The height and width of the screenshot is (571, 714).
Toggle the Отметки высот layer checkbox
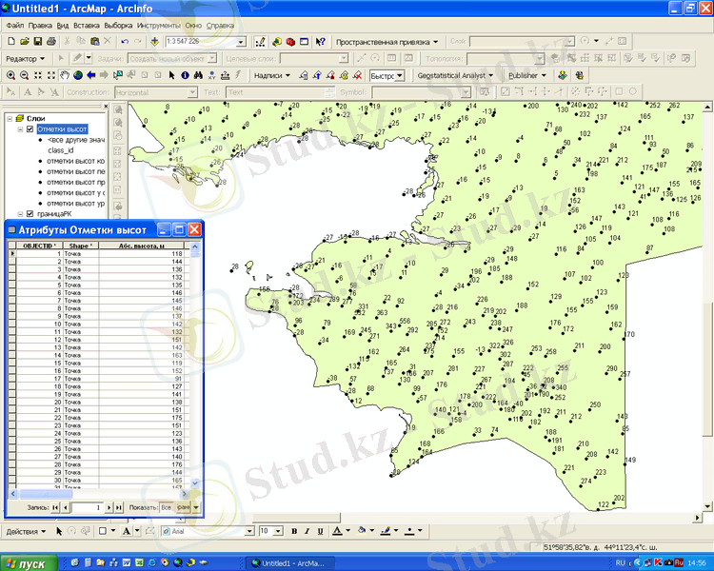click(30, 128)
